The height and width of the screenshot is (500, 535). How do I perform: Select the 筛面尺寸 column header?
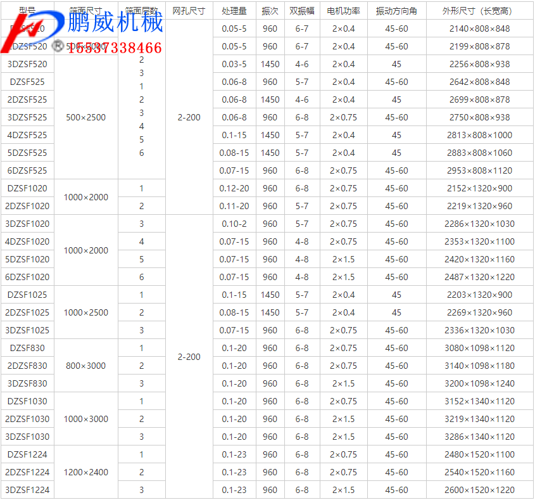point(82,11)
